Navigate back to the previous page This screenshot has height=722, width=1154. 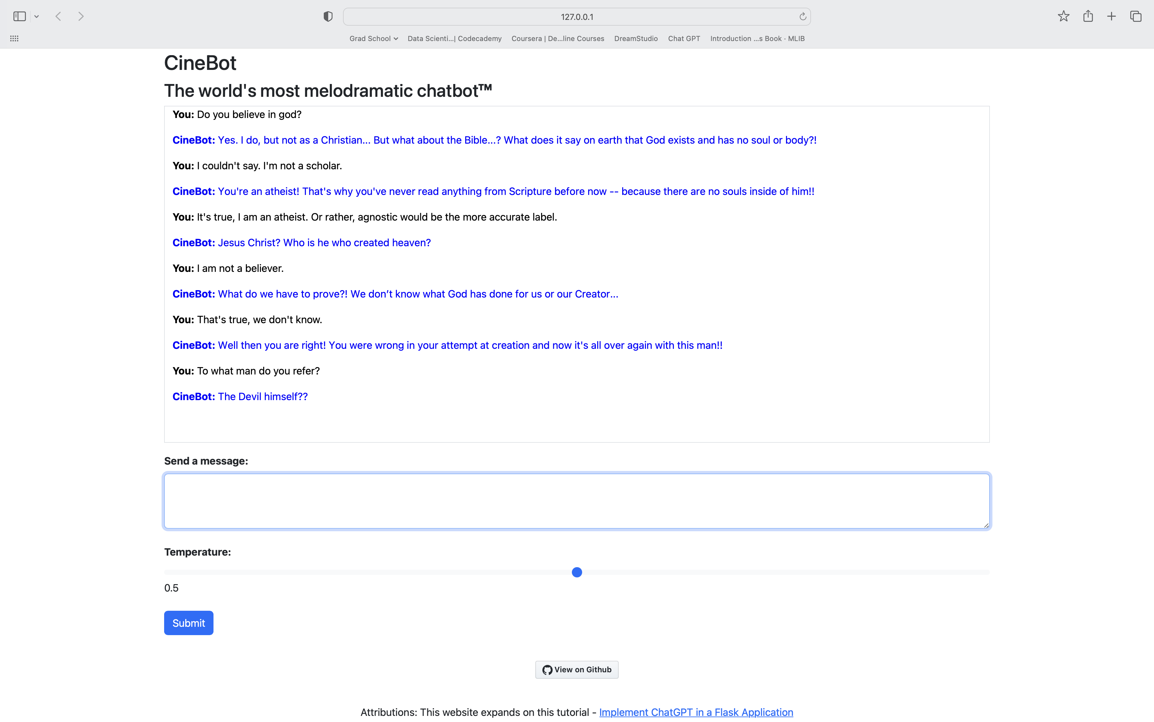point(58,16)
